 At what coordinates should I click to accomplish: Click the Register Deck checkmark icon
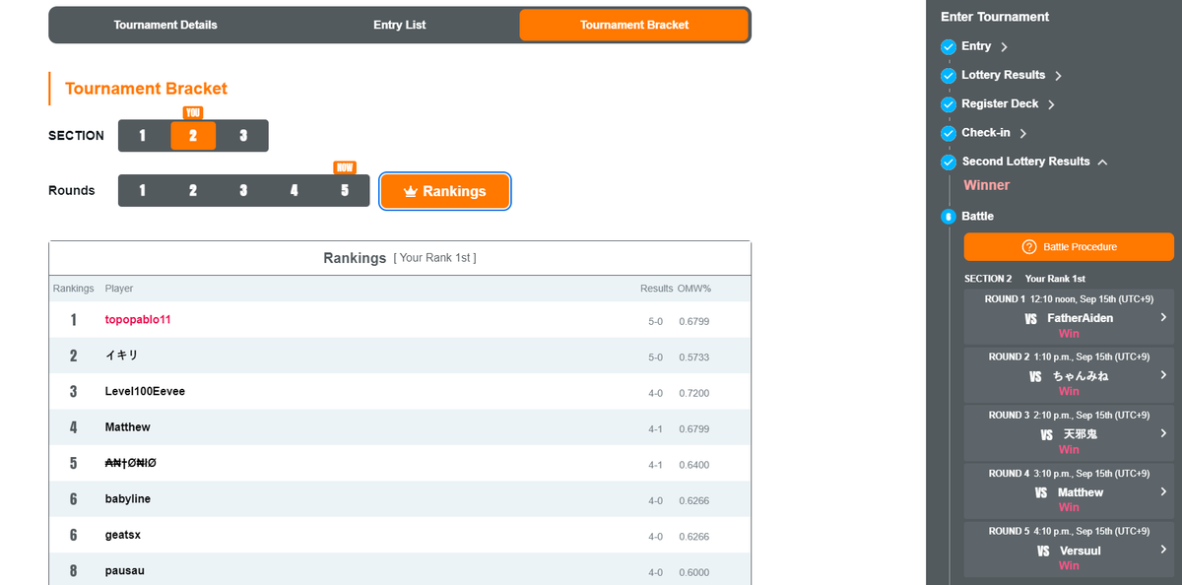tap(949, 103)
